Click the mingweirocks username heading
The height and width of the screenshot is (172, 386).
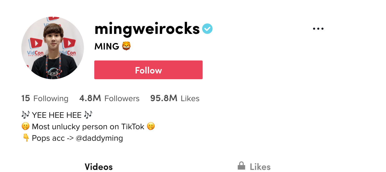click(x=147, y=29)
